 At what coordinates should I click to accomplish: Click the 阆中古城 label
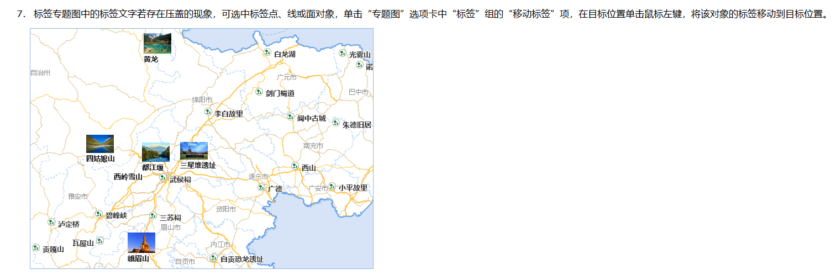coord(312,118)
